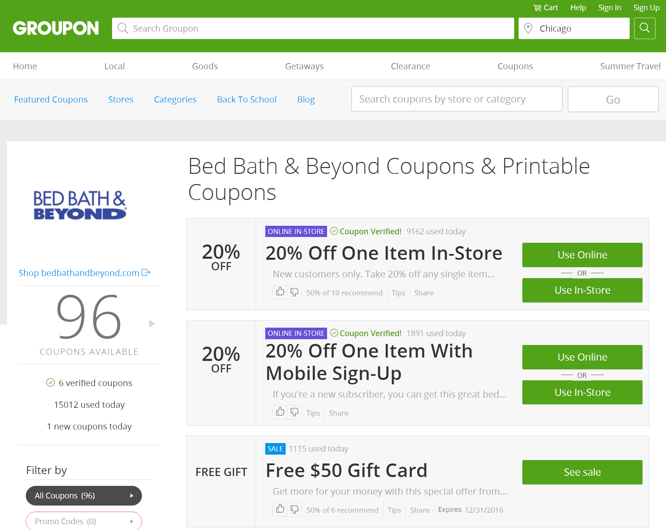The height and width of the screenshot is (530, 666).
Task: Thumbs down the Mobile Sign-Up coupon
Action: coord(294,412)
